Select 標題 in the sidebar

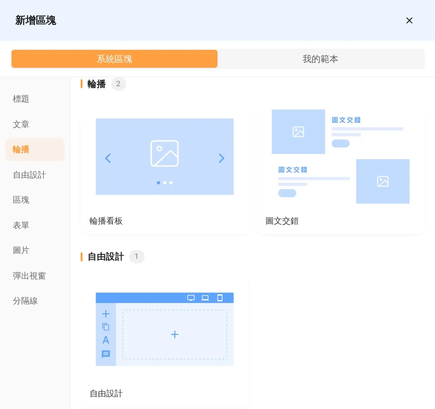click(21, 99)
